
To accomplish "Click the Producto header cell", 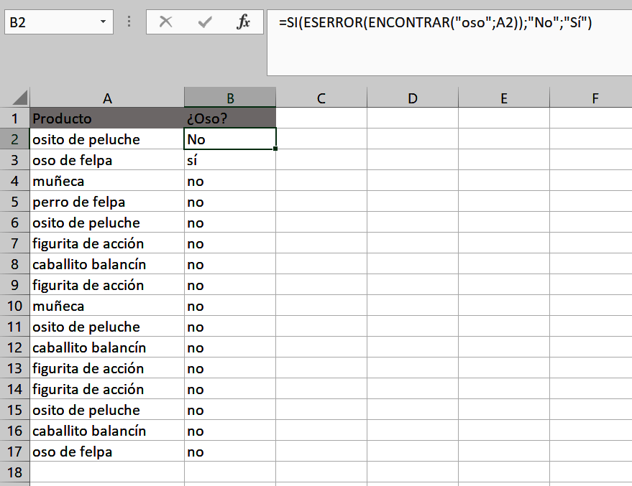I will [x=106, y=118].
